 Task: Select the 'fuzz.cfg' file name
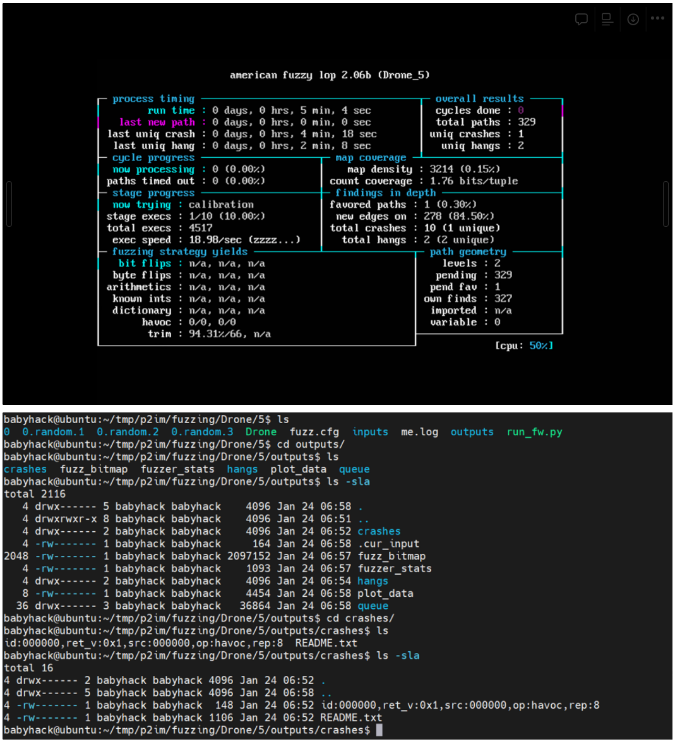314,432
